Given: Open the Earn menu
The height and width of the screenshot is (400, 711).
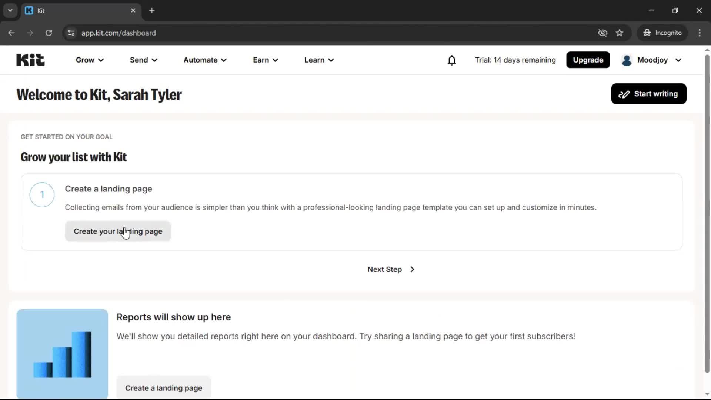Looking at the screenshot, I should 266,60.
